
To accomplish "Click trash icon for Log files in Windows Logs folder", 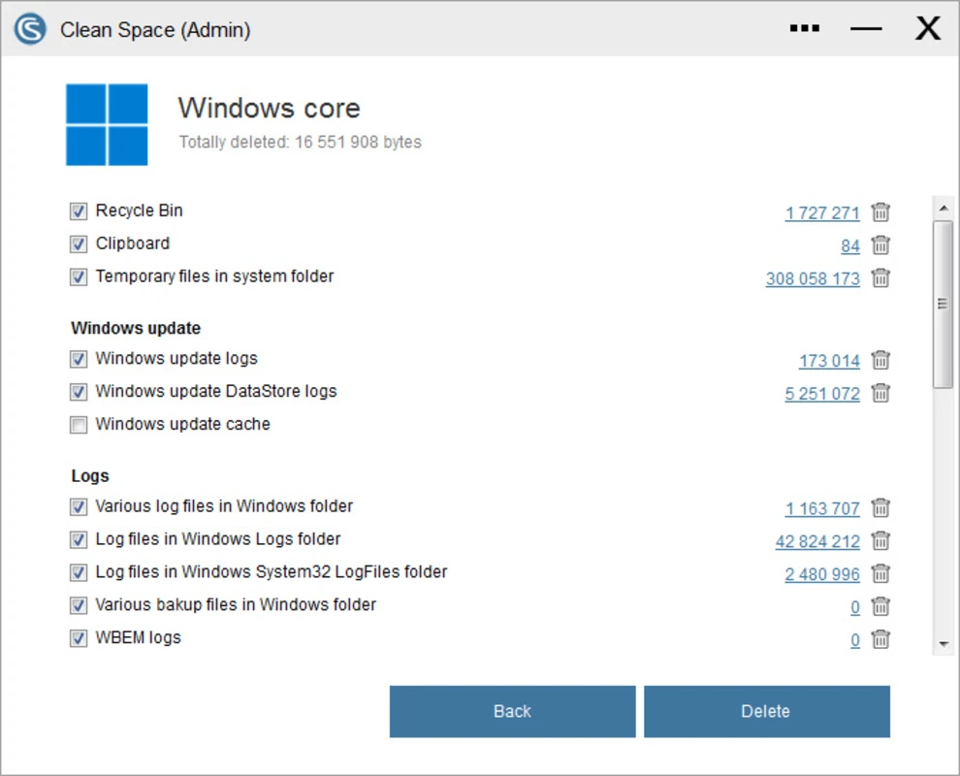I will (880, 541).
